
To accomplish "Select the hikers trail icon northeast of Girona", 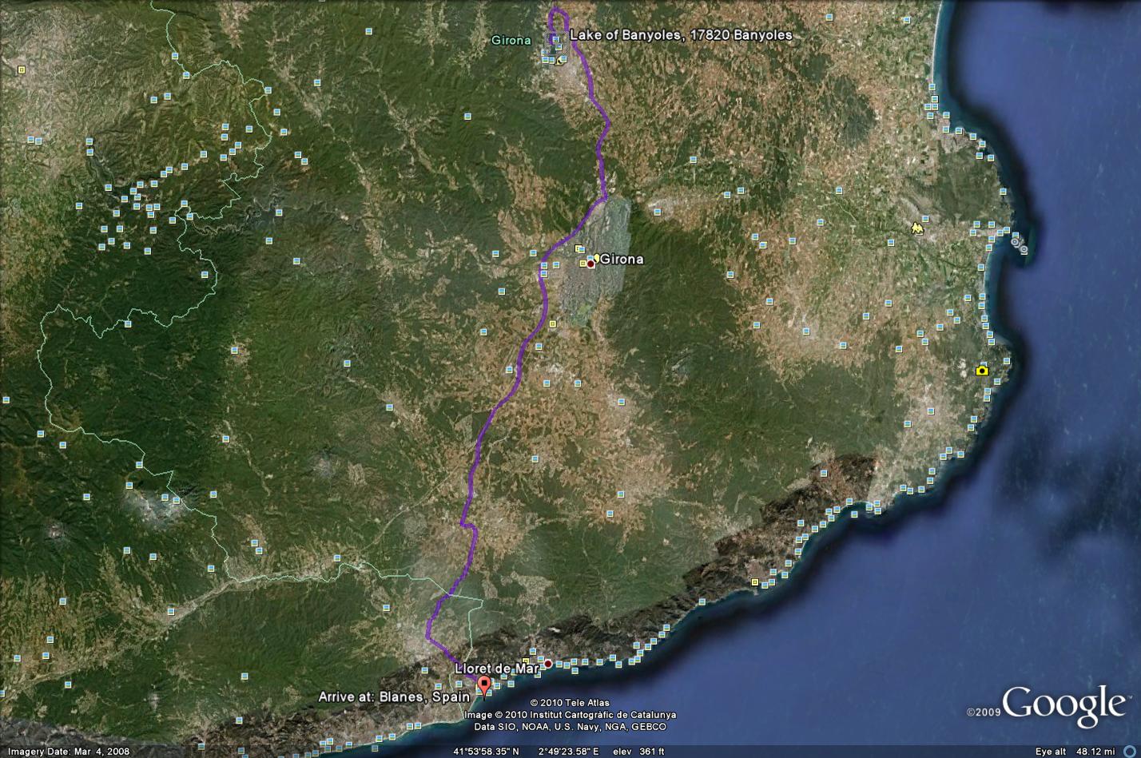I will pos(916,229).
